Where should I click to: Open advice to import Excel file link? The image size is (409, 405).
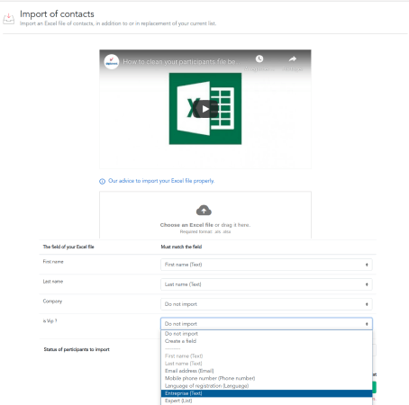(161, 181)
